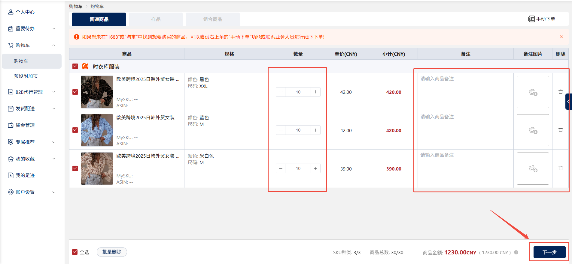Uncheck the 黑色 XXL item checkbox
The width and height of the screenshot is (572, 264).
click(x=75, y=92)
